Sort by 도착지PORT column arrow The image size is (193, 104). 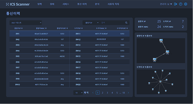tap(127, 28)
